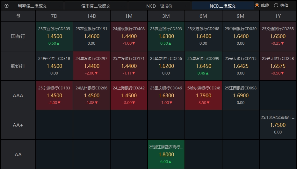Open the 25江苏紫金农商行 cell

tap(278, 125)
